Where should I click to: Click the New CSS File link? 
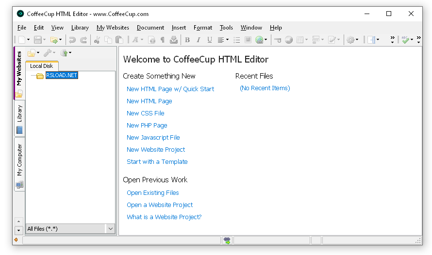click(x=146, y=113)
